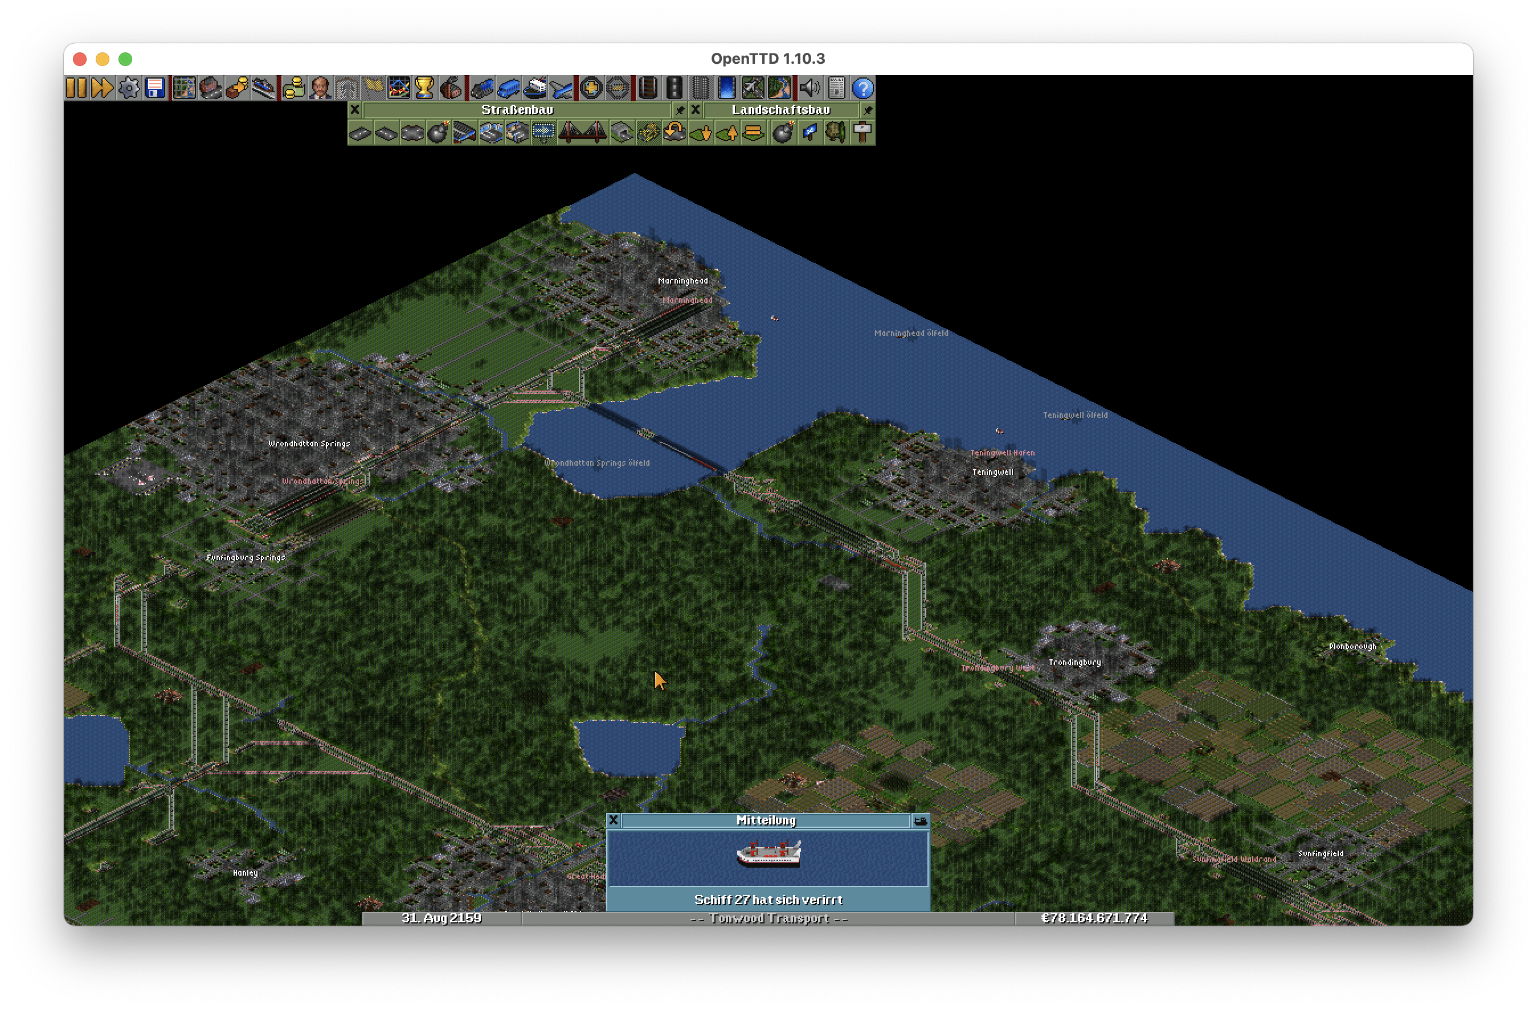1537x1010 pixels.
Task: Toggle the road removal mode button
Action: 648,133
